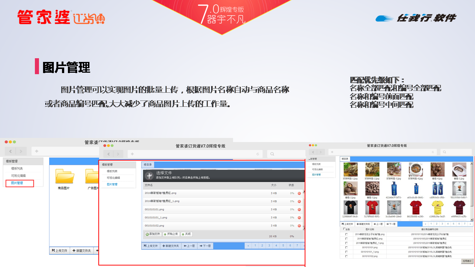
Task: Click 下一层 in middle window bottom bar
Action: pyautogui.click(x=205, y=246)
